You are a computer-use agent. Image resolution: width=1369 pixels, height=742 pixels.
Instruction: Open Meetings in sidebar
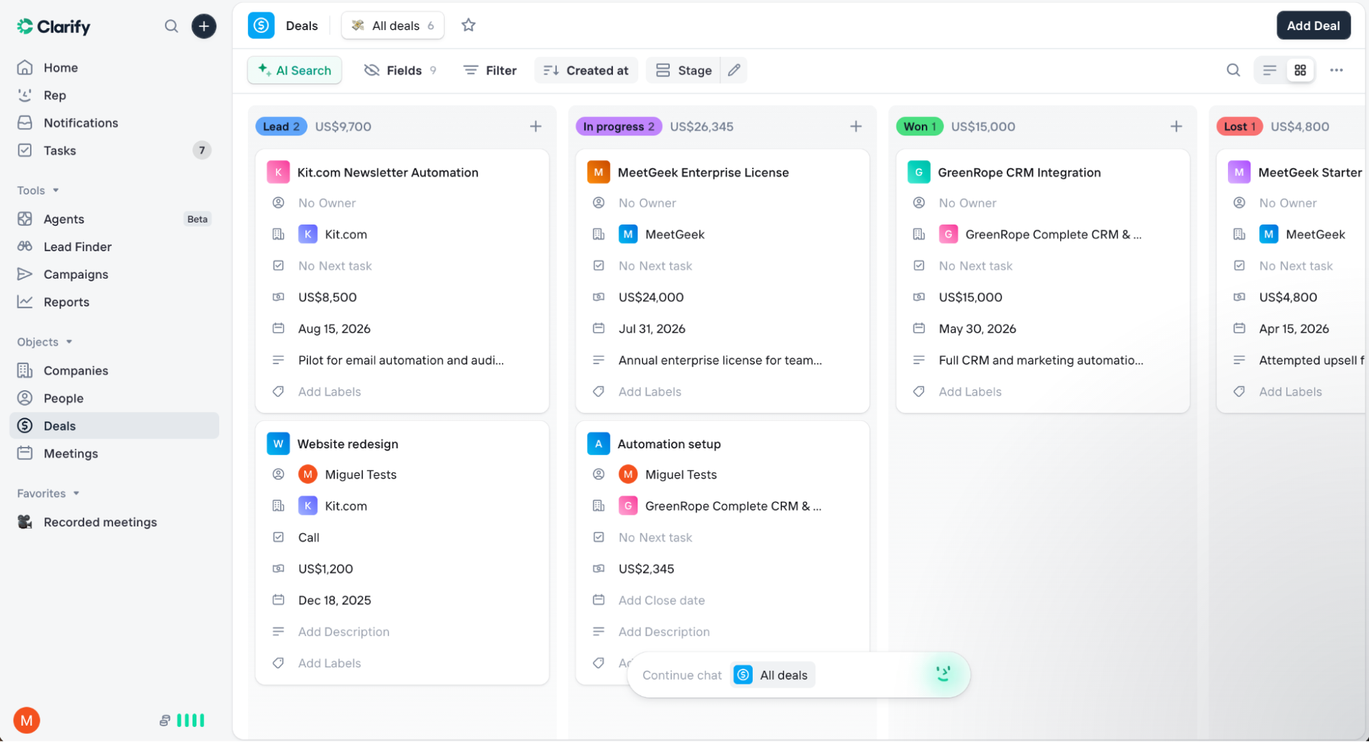click(x=114, y=453)
